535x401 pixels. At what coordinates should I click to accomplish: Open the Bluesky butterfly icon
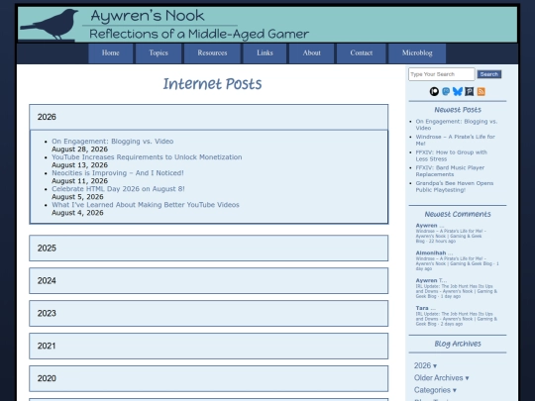pyautogui.click(x=457, y=91)
